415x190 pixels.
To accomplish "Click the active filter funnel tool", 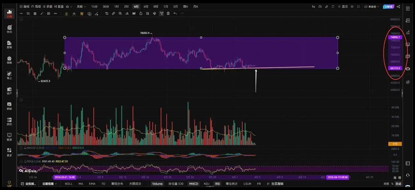I will point(161,14).
